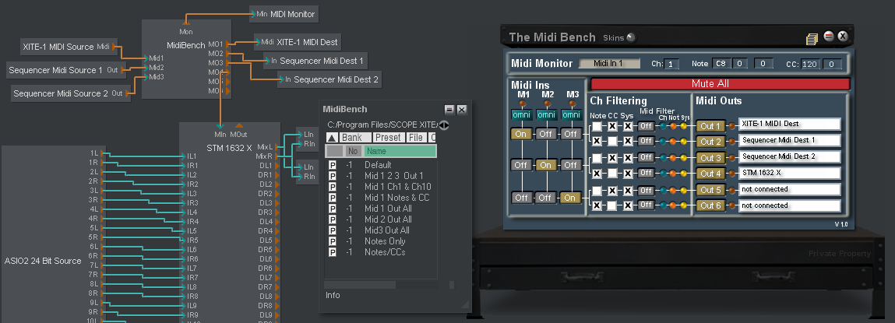This screenshot has width=895, height=323.
Task: Click the Mid Filter Off button for Out 5
Action: point(647,189)
